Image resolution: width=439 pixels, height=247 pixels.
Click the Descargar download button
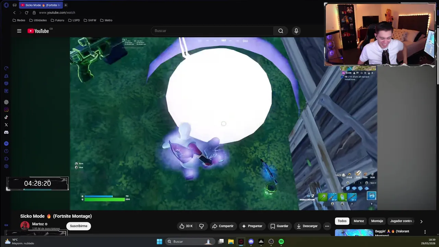307,226
